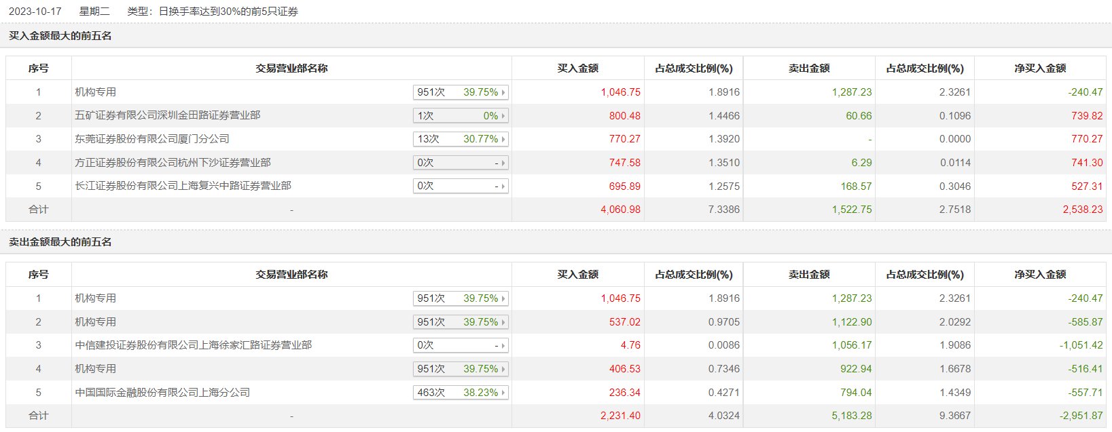Select 长江证券股份有限公司上海复兴中路证券营业部 entry
This screenshot has height=432, width=1112.
point(183,186)
